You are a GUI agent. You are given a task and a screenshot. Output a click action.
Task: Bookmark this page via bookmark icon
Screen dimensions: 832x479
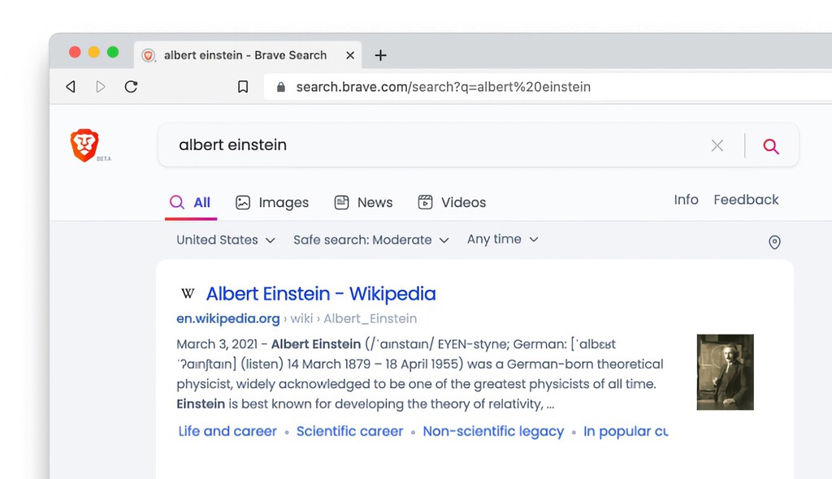242,87
